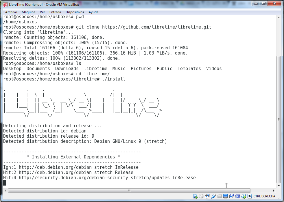Click the vertical scrollbar up arrow
The height and width of the screenshot is (202, 284).
point(279,18)
